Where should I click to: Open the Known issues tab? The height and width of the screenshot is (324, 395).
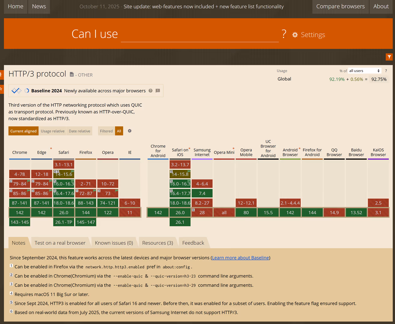[x=114, y=243]
